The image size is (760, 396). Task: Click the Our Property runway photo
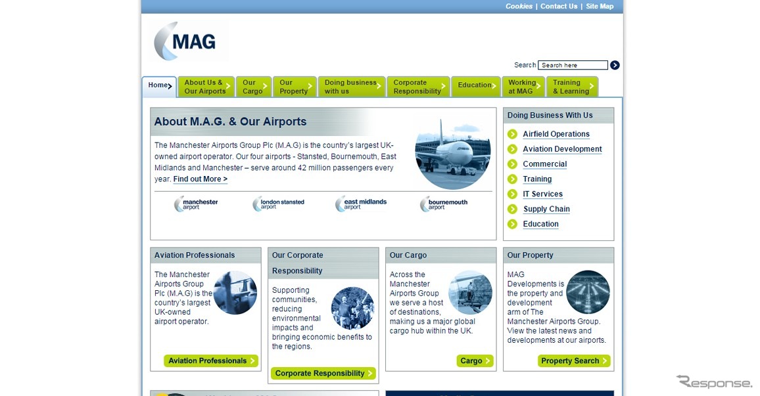(x=588, y=292)
